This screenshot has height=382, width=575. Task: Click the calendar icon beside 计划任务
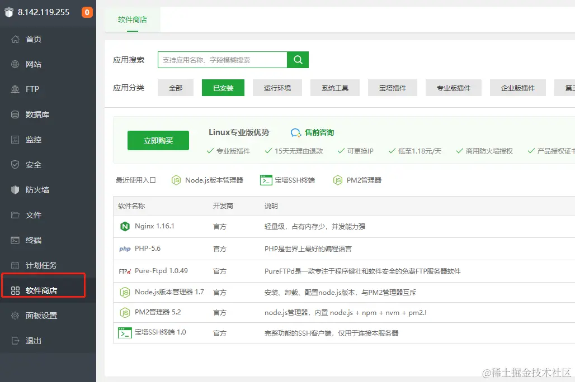pyautogui.click(x=15, y=265)
